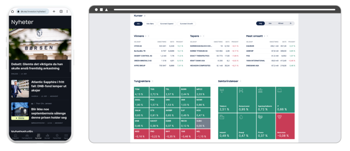Expand the Vinnere list chevron
Viewport: 350px width, 151px height.
click(x=146, y=36)
